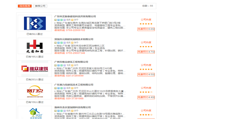Open 惠州市余庆堂加固科技有限公司 company link

tap(73, 108)
